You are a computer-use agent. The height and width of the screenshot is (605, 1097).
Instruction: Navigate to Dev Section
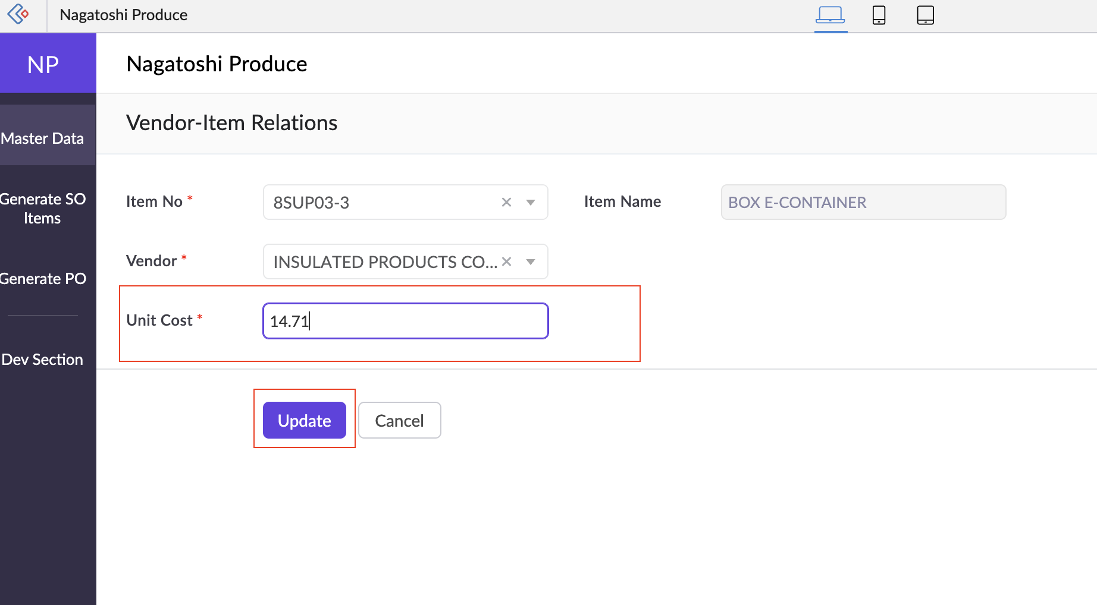(43, 360)
